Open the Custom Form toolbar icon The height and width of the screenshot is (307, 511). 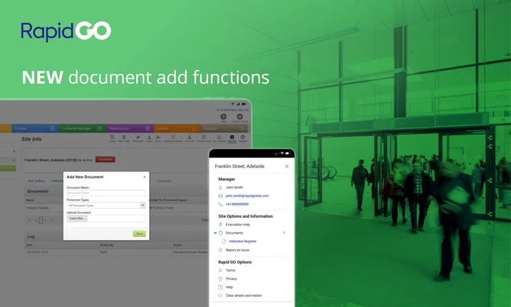coord(203,137)
